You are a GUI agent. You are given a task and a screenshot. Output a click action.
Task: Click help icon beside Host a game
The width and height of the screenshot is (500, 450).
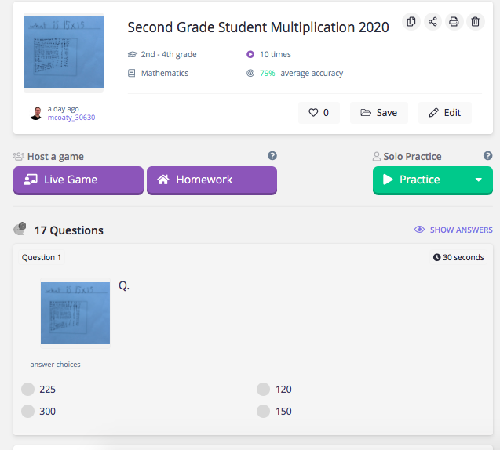pos(272,156)
